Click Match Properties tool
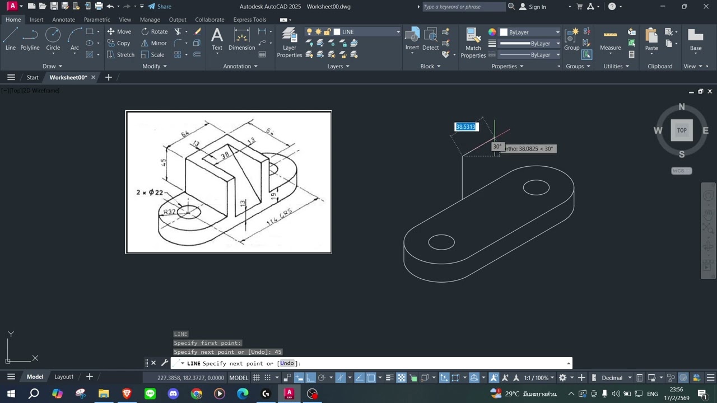The height and width of the screenshot is (403, 717). coord(473,43)
